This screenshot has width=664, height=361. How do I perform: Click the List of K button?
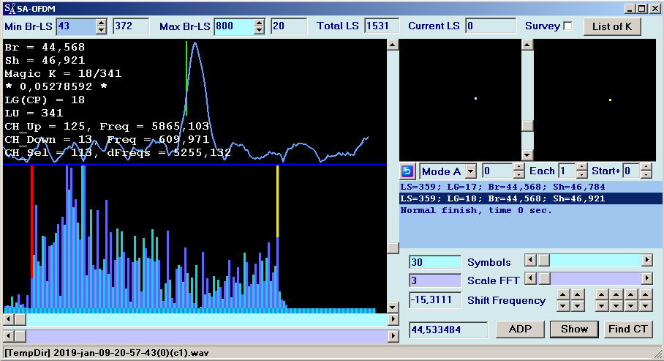[x=612, y=26]
